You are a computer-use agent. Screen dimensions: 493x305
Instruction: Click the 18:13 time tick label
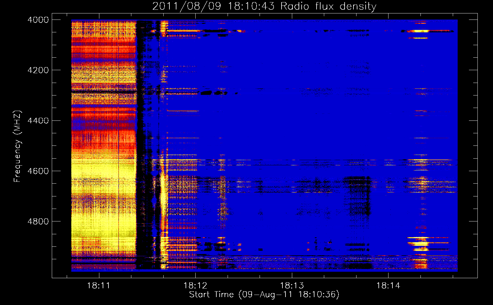292,286
